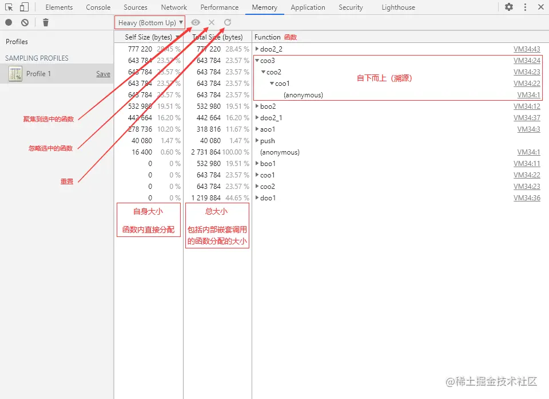Click the Profile 1 table icon
The height and width of the screenshot is (399, 549).
tap(15, 74)
